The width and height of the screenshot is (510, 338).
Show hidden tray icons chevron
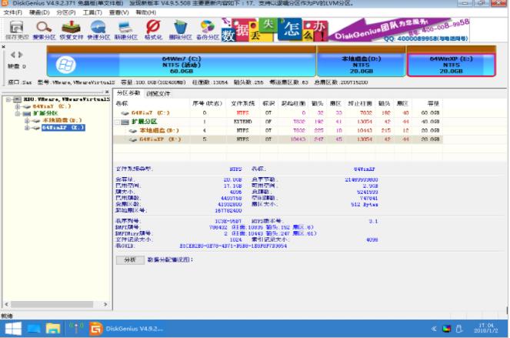[434, 329]
